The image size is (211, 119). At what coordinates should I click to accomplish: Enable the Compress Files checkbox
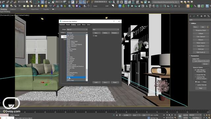[x=195, y=77]
